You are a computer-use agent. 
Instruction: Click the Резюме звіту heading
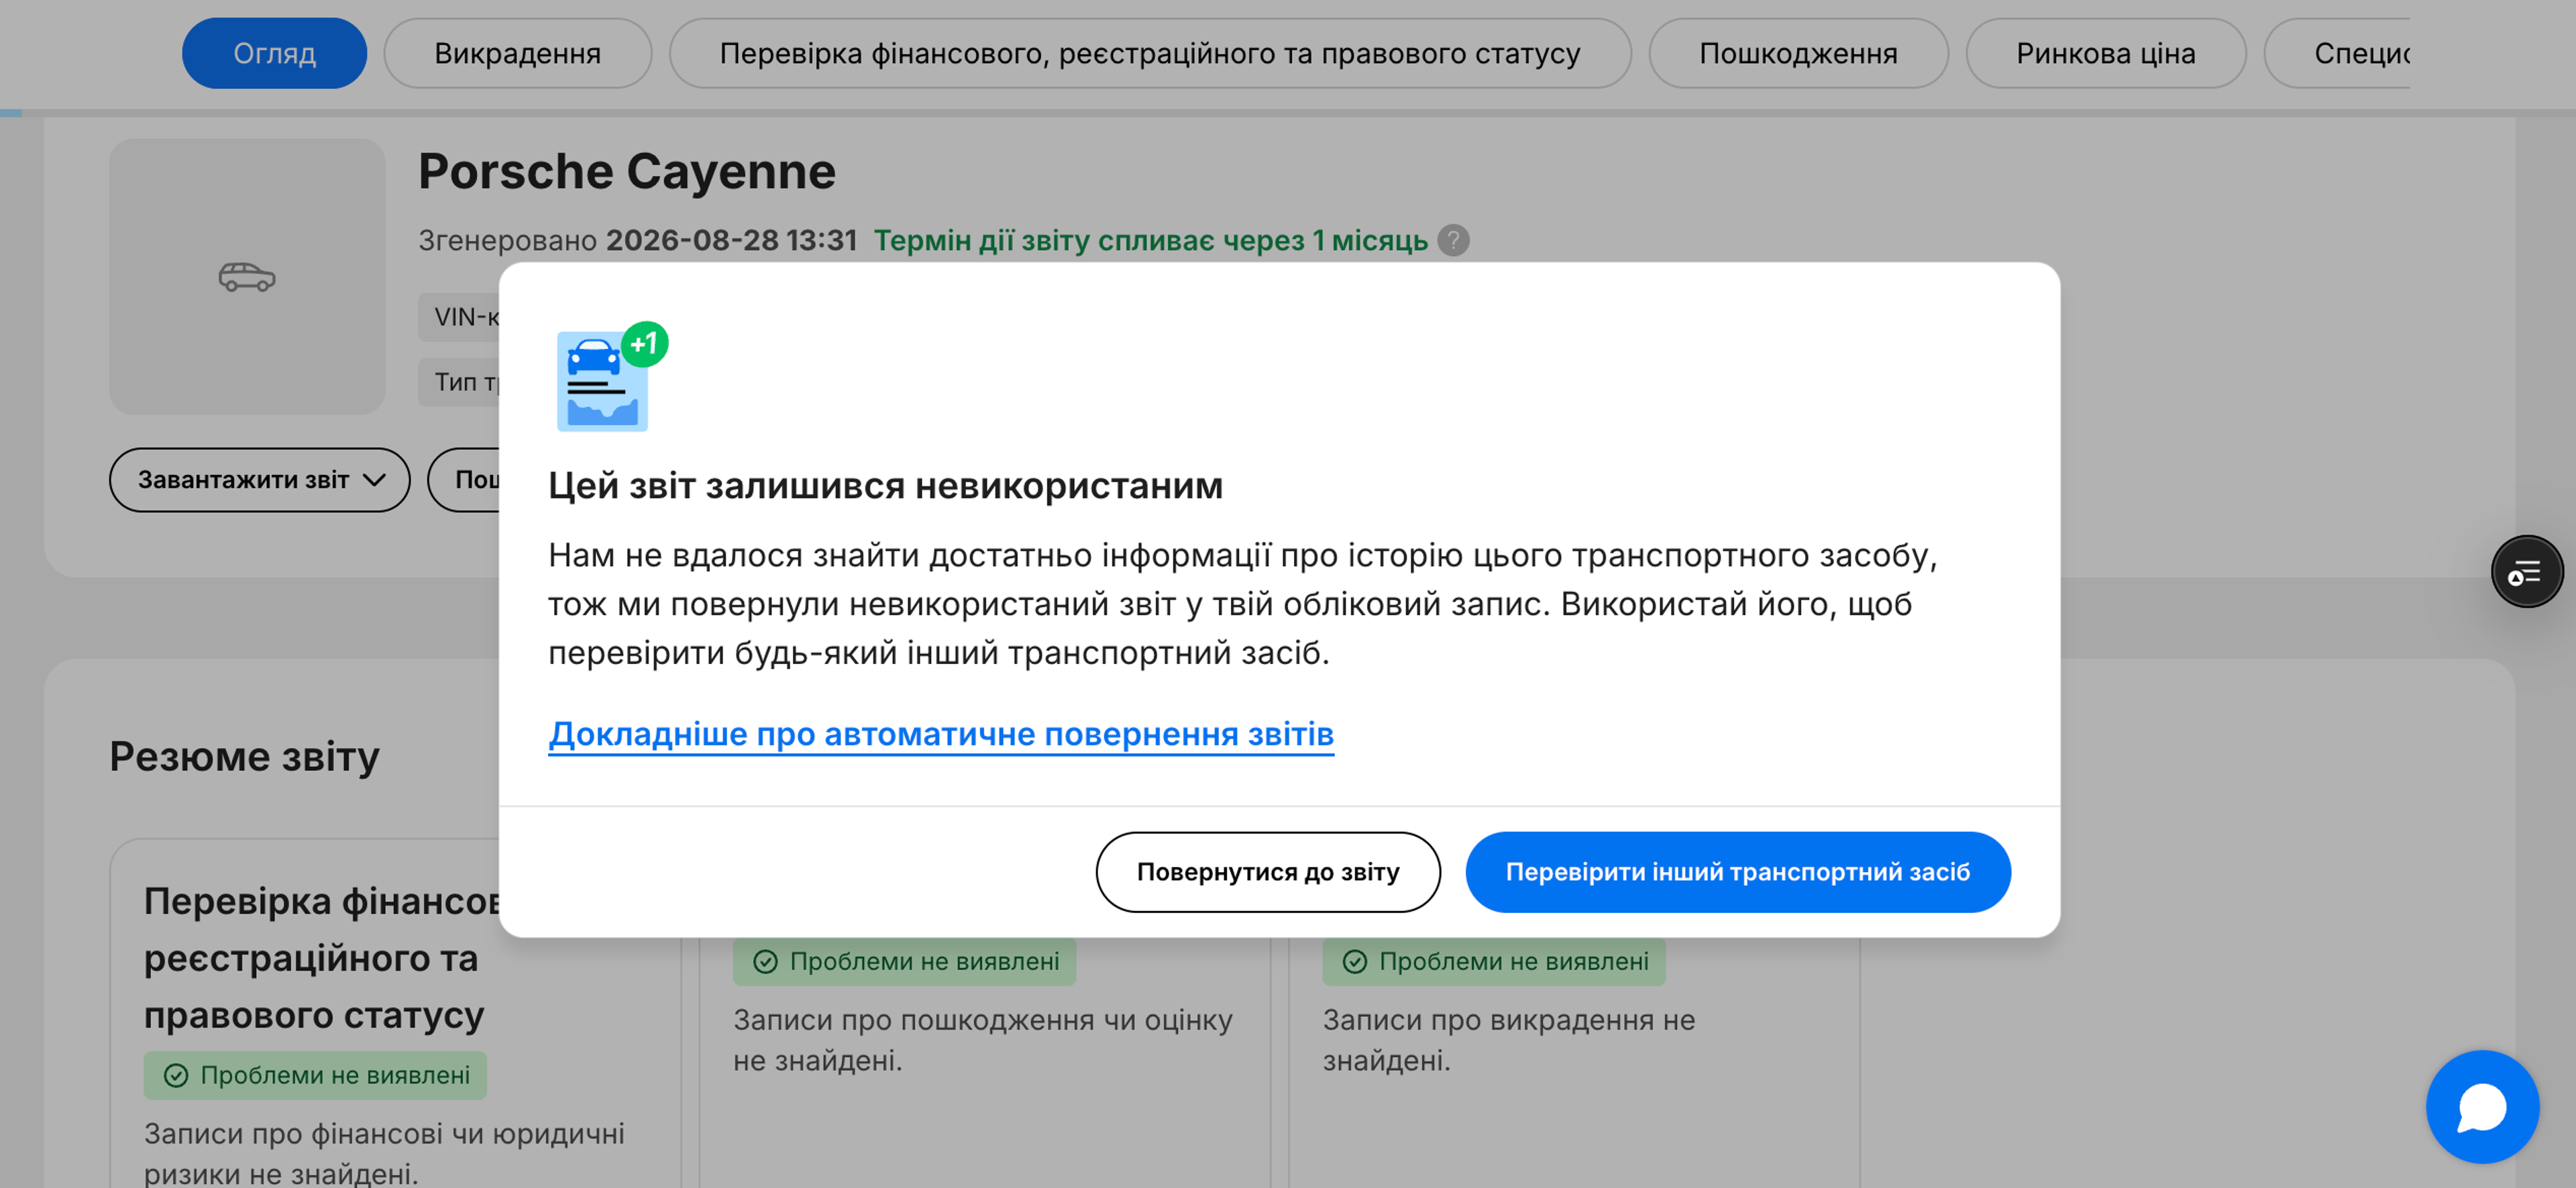244,756
